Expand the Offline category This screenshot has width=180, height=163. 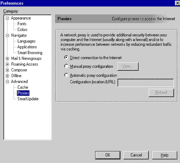[x=7, y=76]
